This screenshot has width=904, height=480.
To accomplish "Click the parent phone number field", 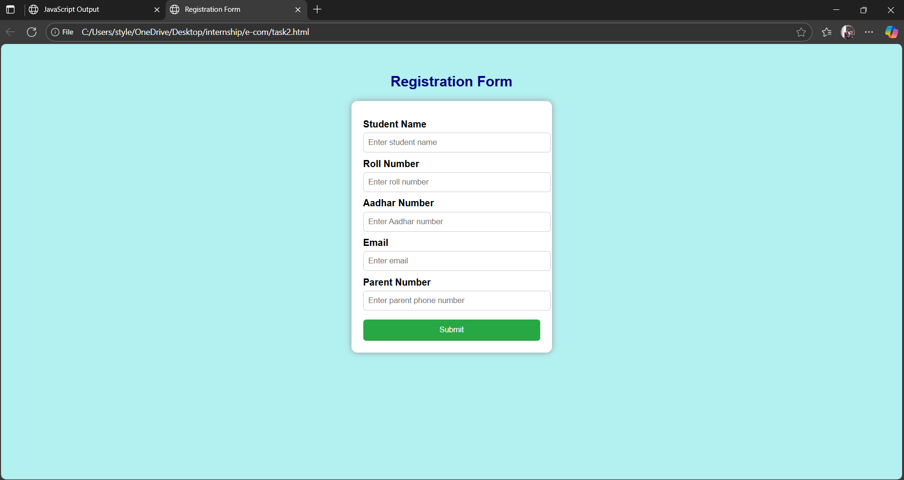I will click(x=456, y=300).
